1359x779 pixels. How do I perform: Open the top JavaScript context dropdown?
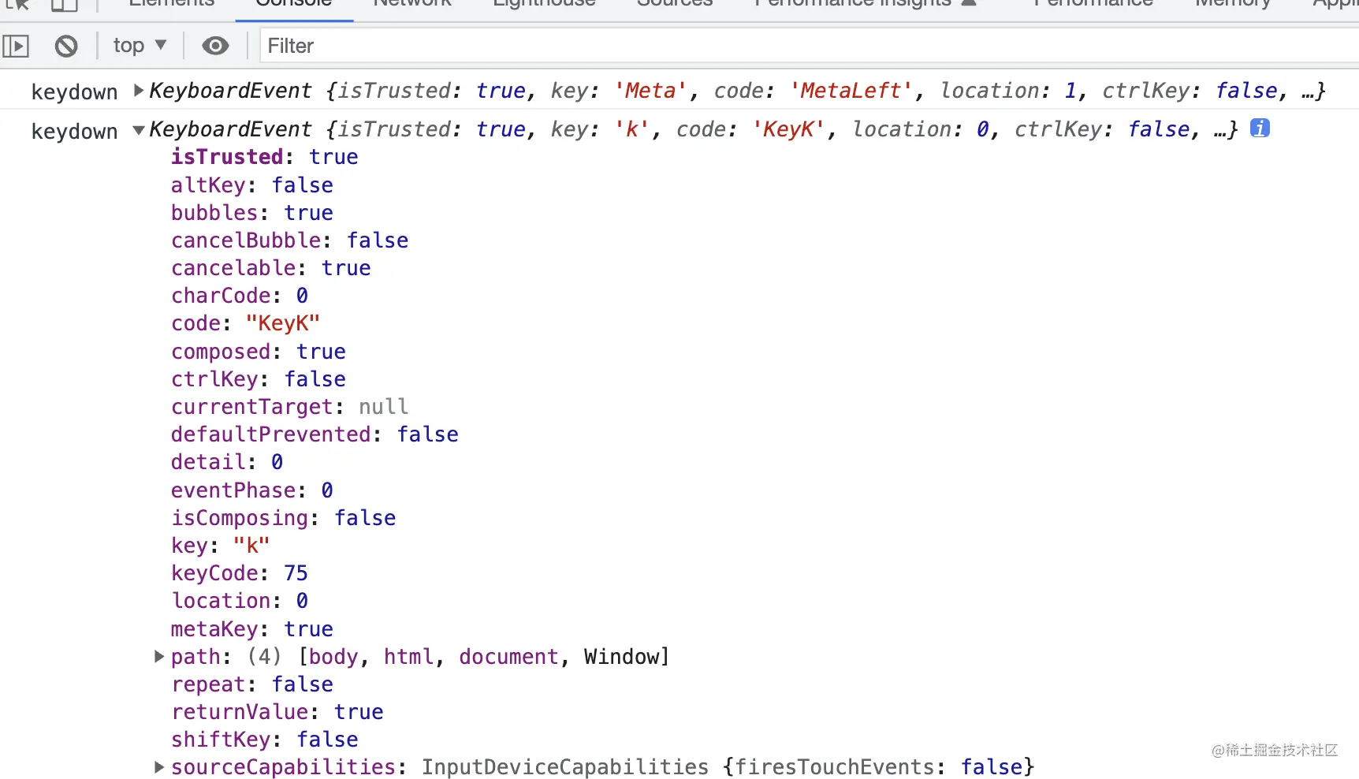coord(140,46)
